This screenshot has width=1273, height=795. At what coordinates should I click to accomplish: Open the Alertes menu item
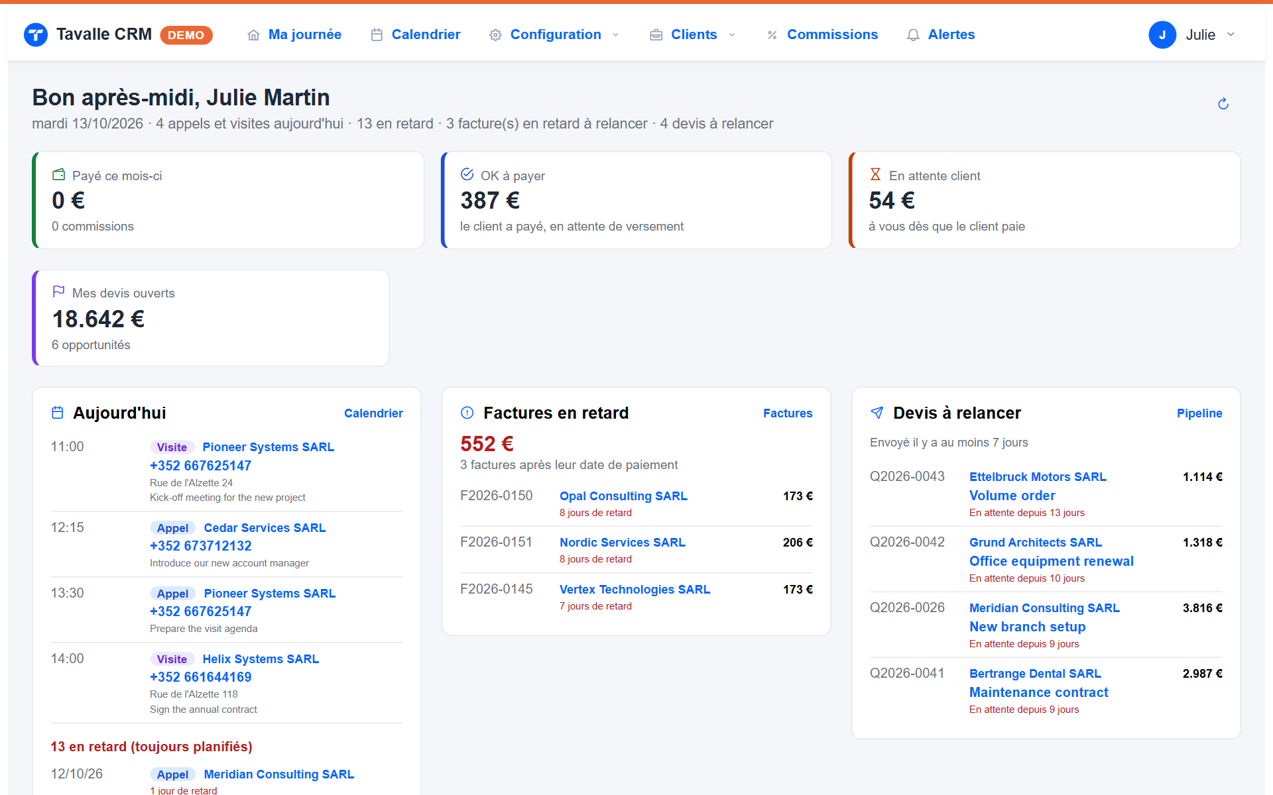pos(951,34)
